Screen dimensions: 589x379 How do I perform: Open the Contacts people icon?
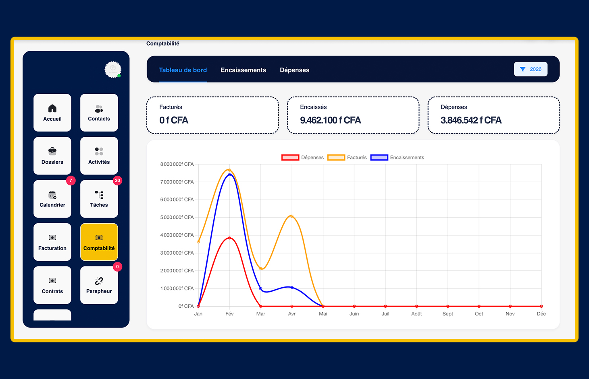pyautogui.click(x=99, y=109)
